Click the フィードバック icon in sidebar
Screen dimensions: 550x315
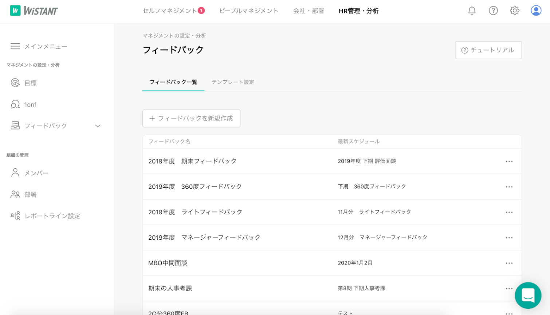click(x=15, y=125)
